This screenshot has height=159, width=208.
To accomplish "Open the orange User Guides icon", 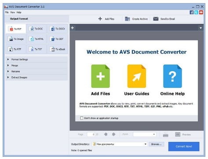I will (x=137, y=76).
